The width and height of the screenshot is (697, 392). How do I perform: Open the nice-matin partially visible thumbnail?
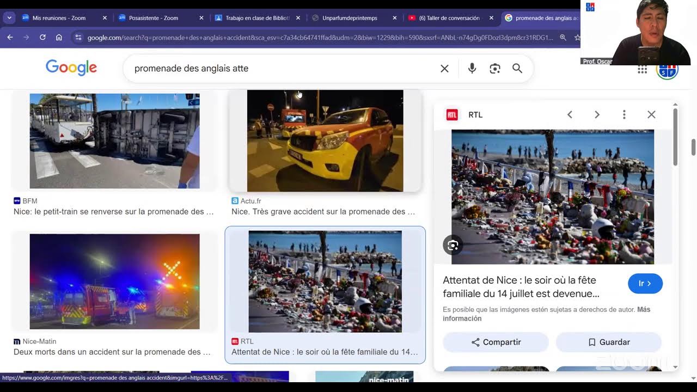(364, 376)
